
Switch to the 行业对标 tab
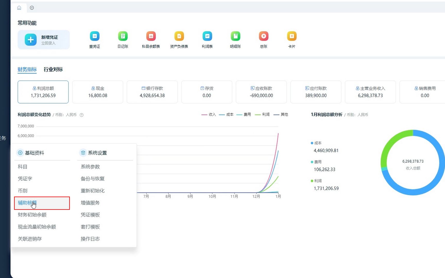[x=53, y=69]
